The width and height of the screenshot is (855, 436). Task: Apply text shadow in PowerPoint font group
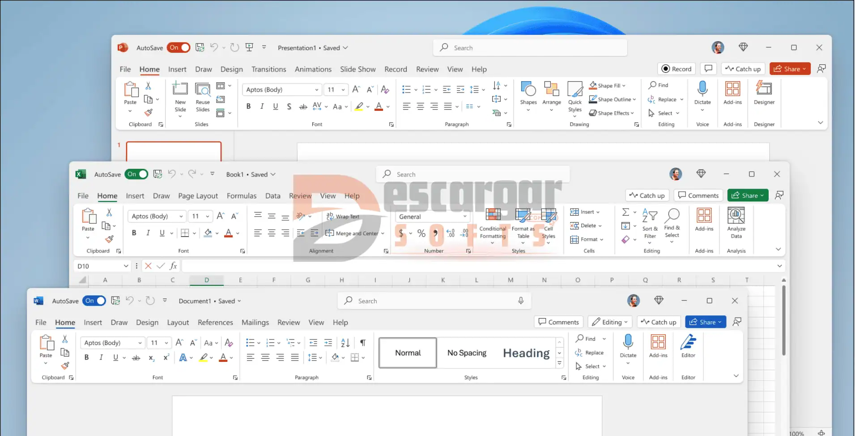click(x=289, y=106)
